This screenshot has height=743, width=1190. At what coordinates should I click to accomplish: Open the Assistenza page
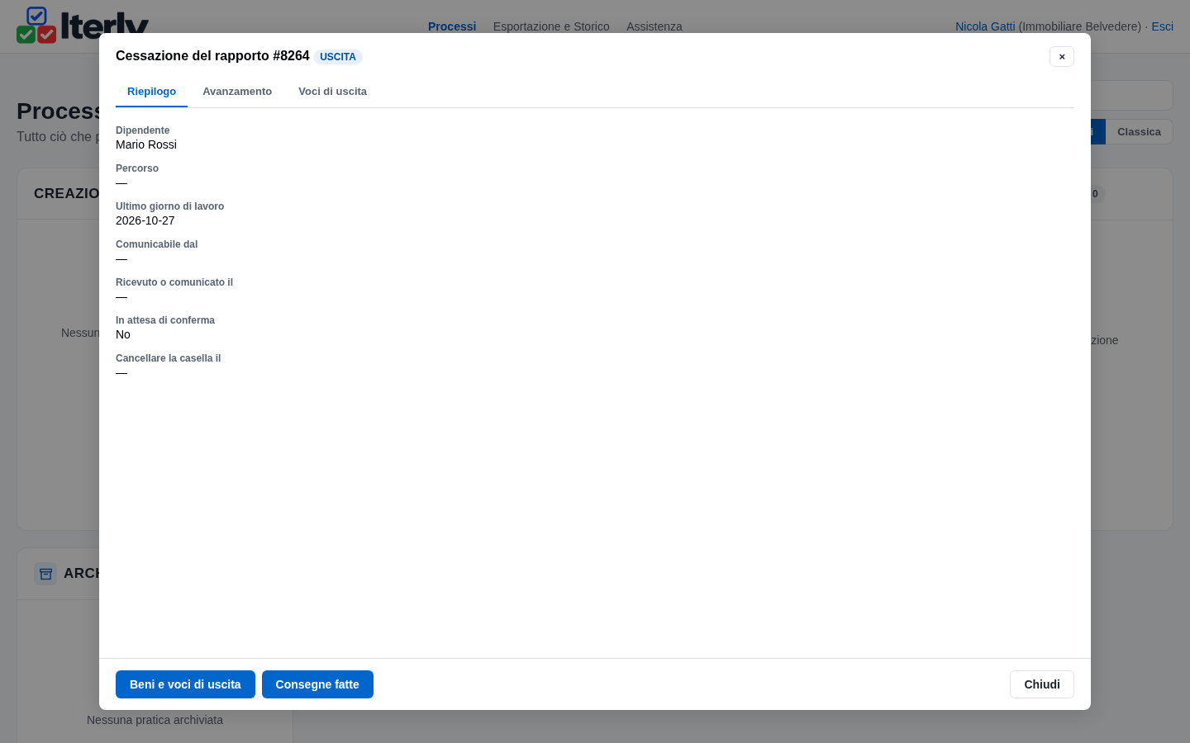coord(654,26)
